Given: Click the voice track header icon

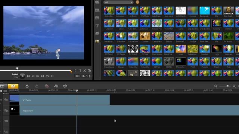Looking at the screenshot, I should click(x=6, y=131).
